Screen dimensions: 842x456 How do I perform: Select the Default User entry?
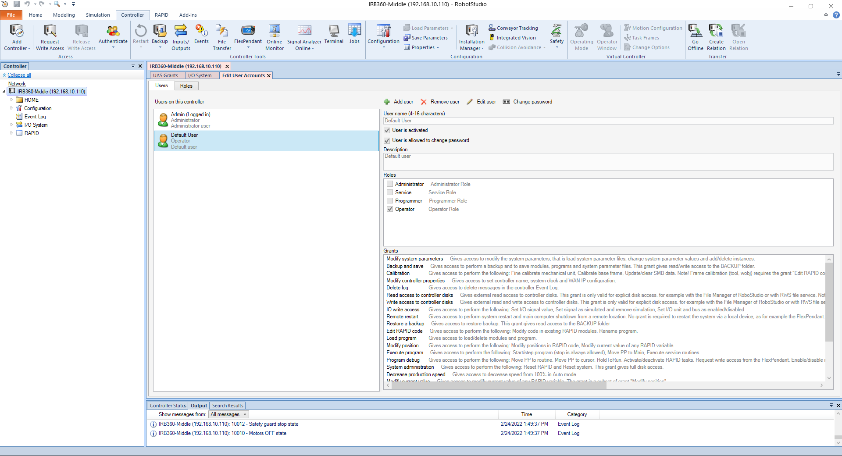click(x=266, y=141)
